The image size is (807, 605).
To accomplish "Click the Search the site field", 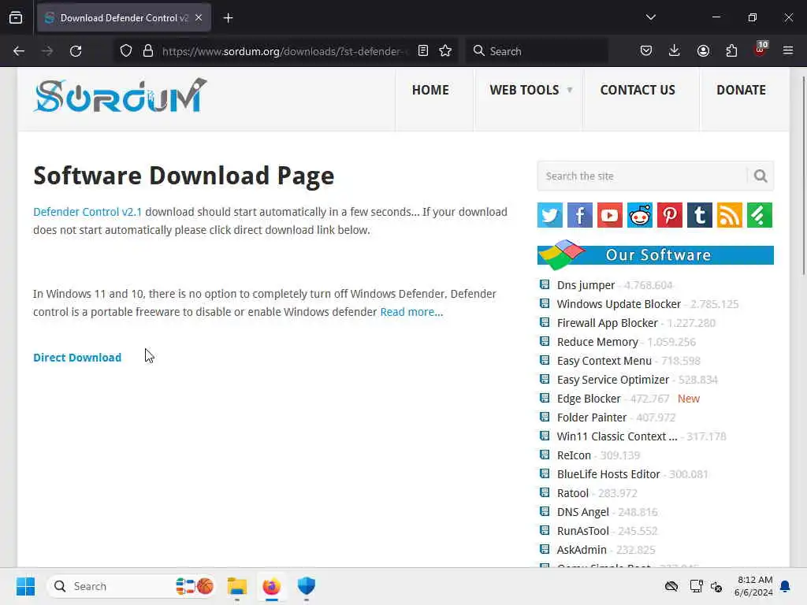I will coord(642,176).
